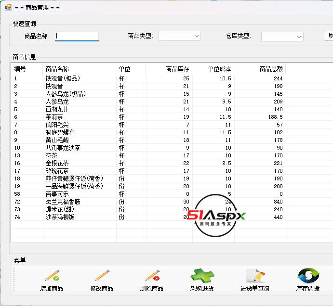Viewport: 333px width, 306px height.
Task: Sort by the 商品总额 column header
Action: [260, 69]
